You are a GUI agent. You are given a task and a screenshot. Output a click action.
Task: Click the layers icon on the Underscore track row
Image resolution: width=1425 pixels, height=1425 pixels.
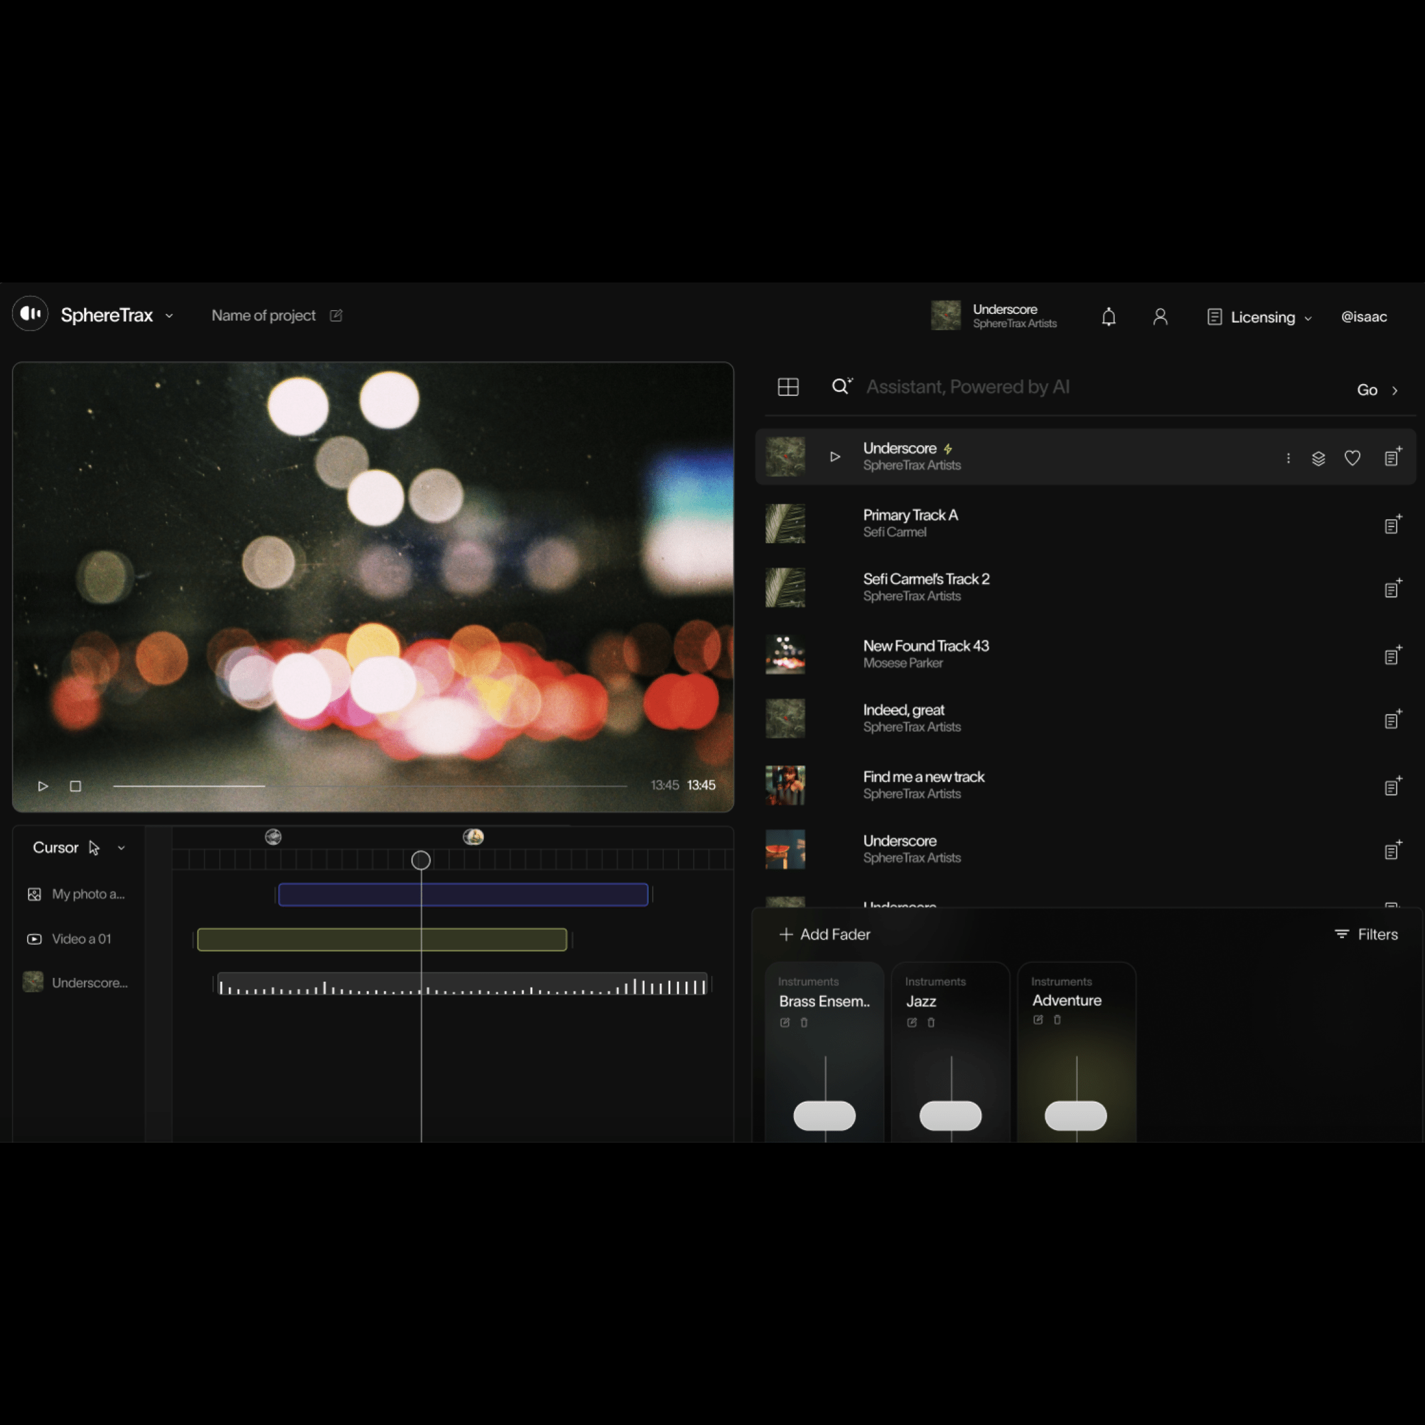[x=1319, y=457]
